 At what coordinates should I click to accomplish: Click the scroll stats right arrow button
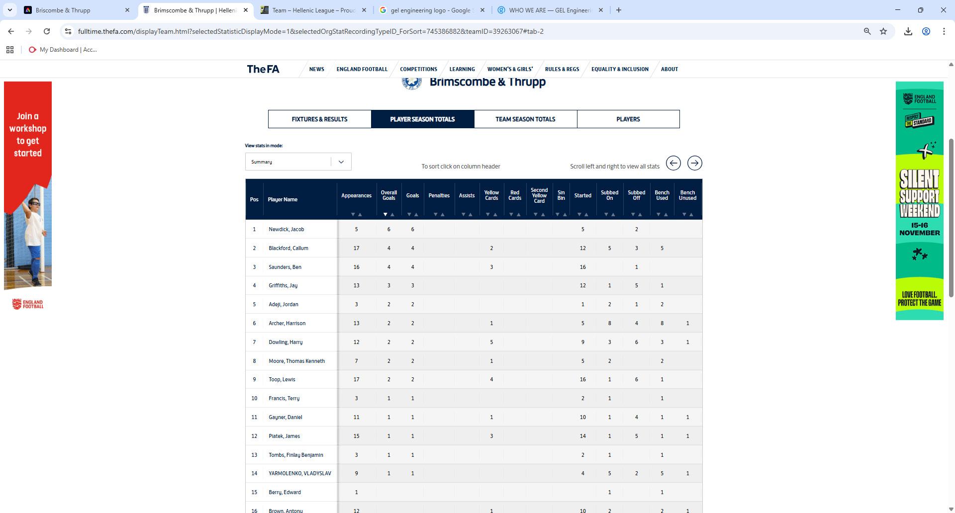click(x=695, y=163)
